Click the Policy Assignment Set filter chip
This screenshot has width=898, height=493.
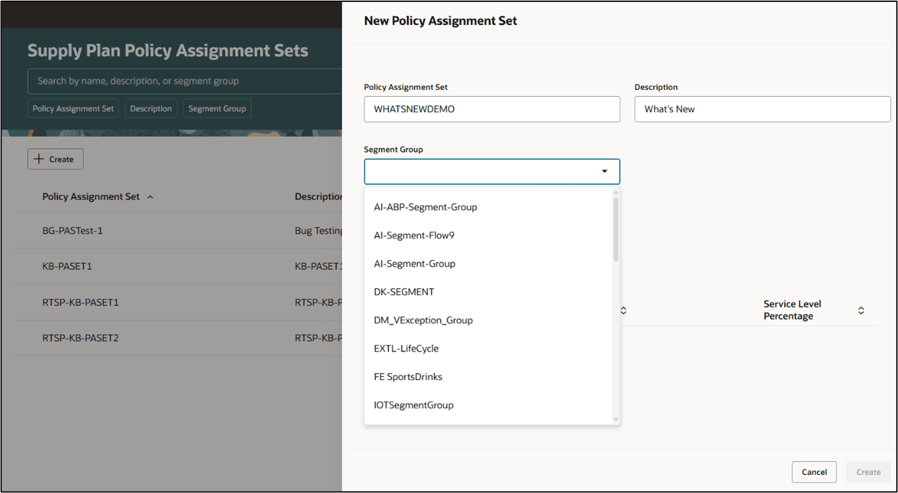tap(73, 108)
